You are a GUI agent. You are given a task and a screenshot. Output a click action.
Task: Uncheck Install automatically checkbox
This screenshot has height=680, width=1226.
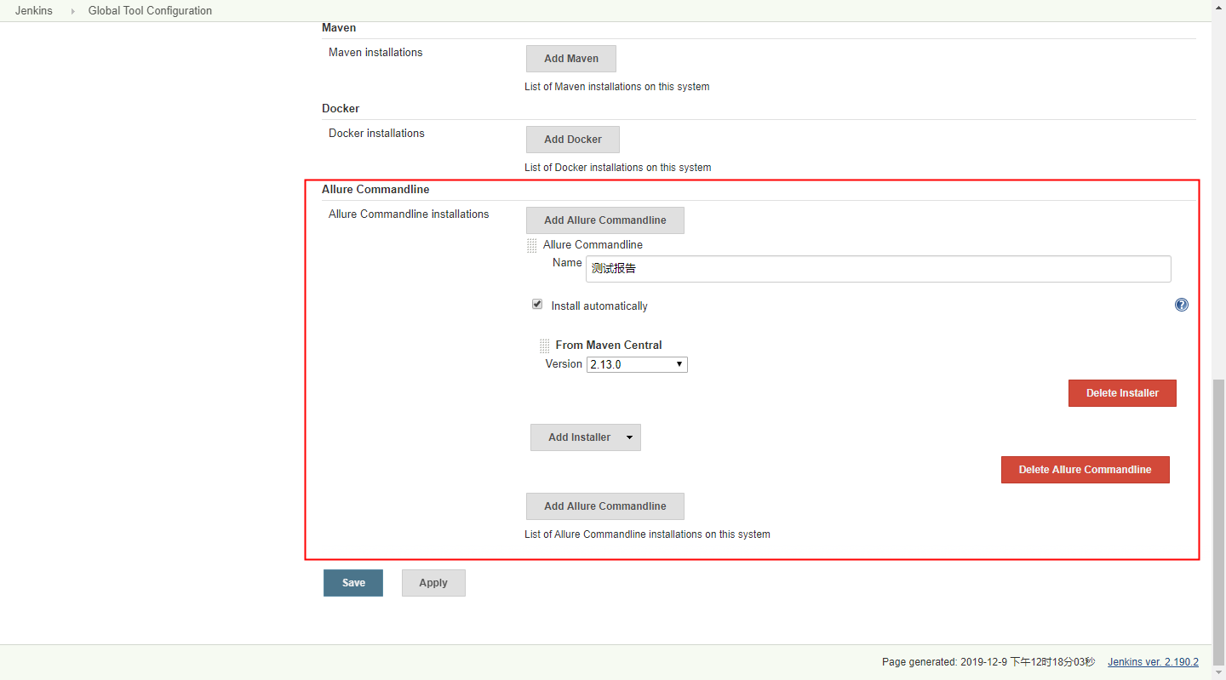point(537,304)
